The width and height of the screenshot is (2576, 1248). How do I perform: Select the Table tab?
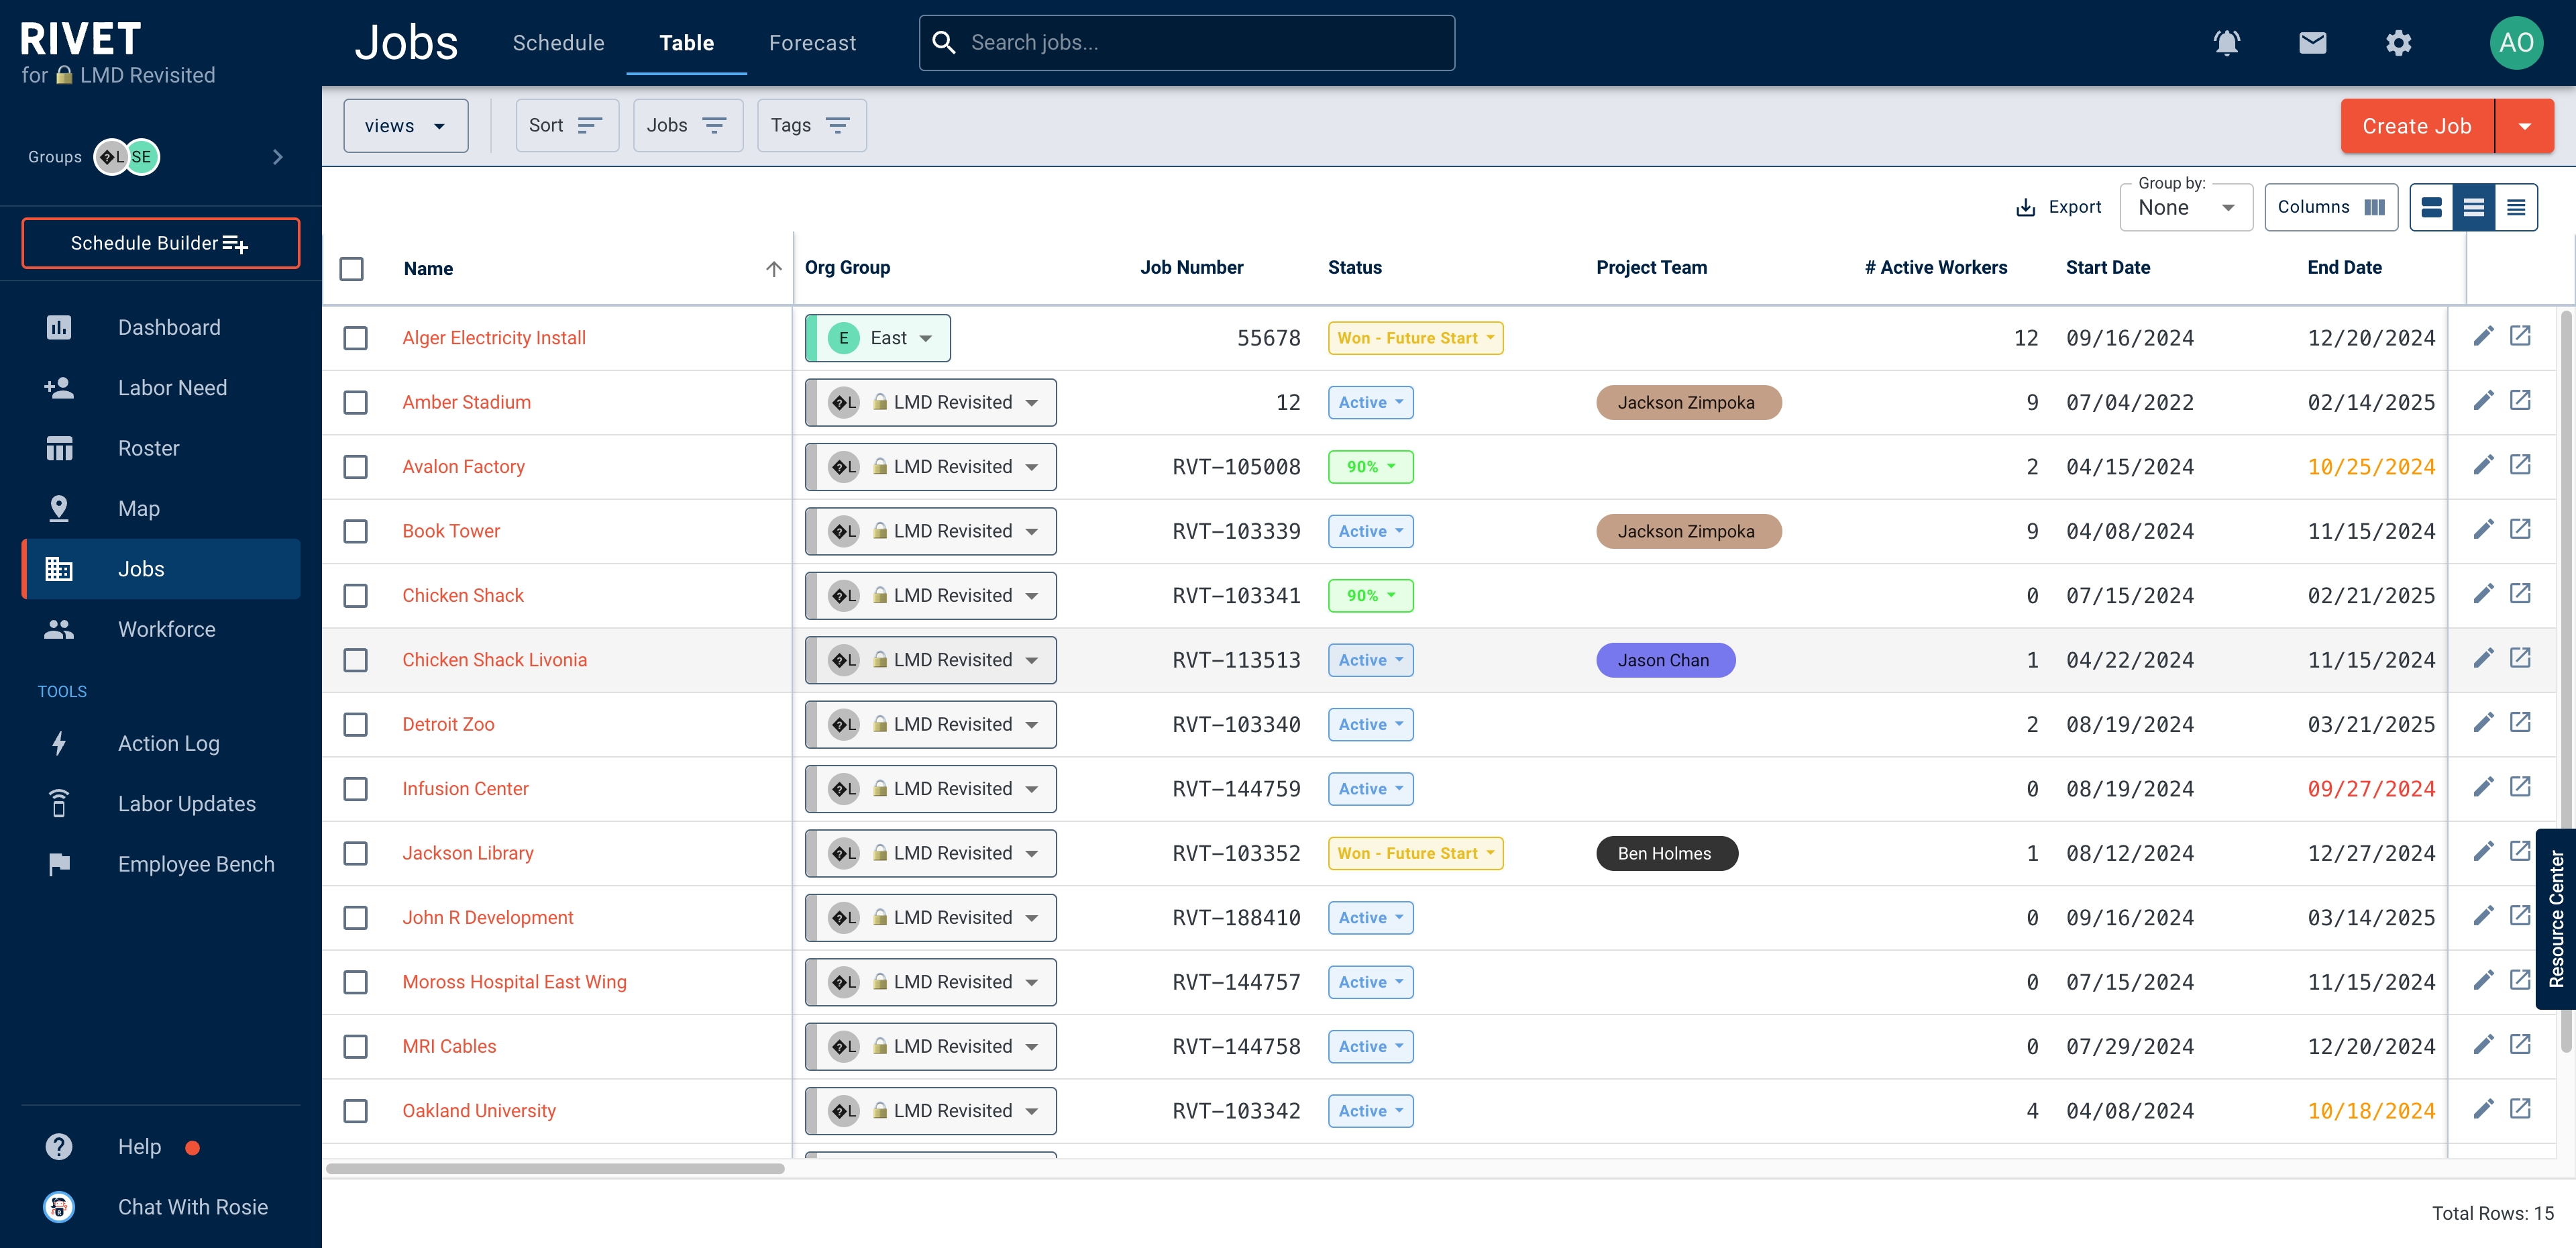[x=686, y=43]
